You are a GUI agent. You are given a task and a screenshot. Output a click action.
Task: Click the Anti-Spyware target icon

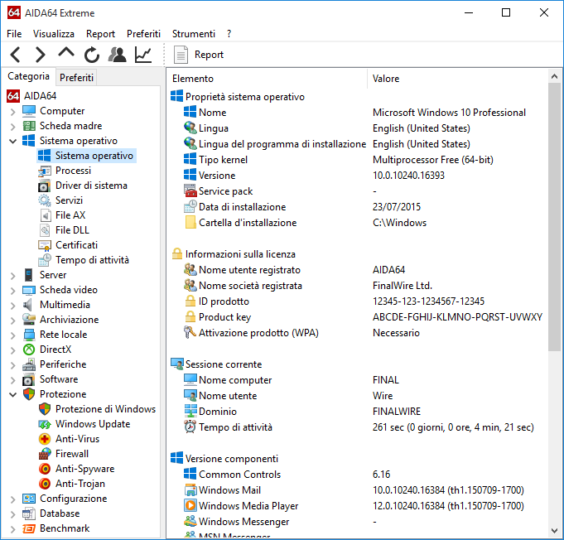pyautogui.click(x=45, y=469)
